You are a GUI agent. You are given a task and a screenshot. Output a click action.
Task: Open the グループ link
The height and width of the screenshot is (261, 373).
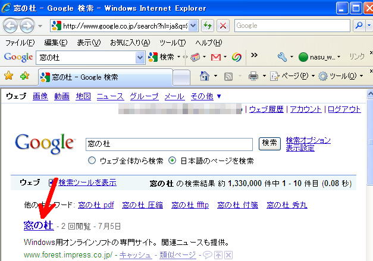(x=144, y=96)
